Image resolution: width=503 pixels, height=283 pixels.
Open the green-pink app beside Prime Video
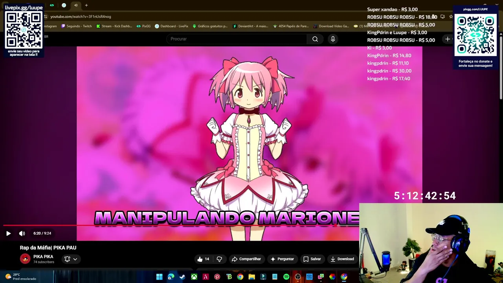(321, 277)
